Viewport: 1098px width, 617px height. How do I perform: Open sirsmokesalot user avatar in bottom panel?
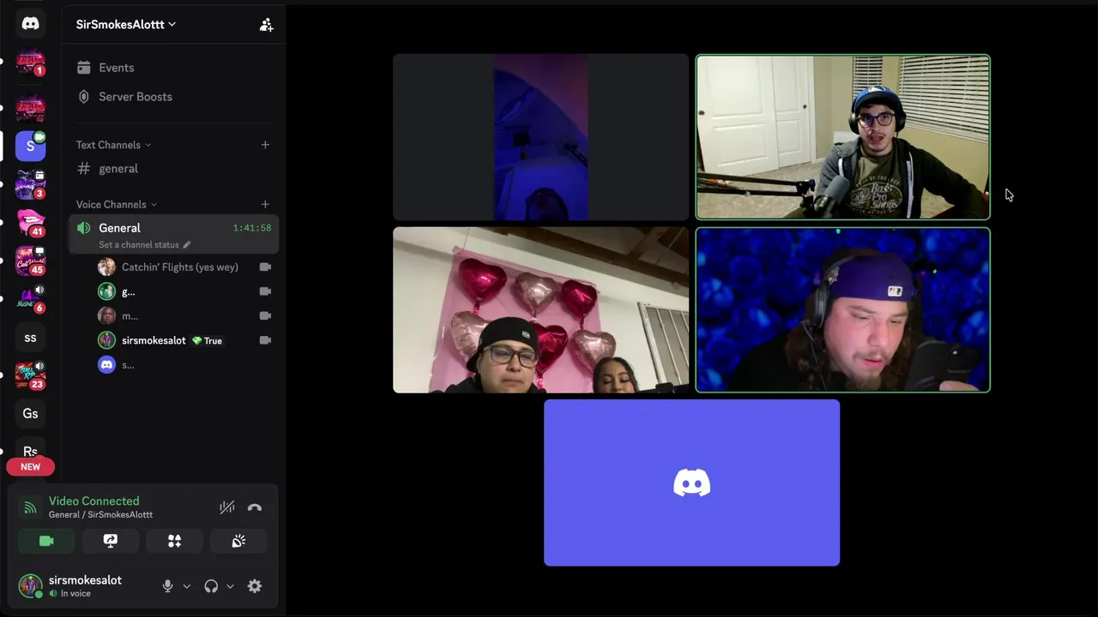tap(30, 586)
